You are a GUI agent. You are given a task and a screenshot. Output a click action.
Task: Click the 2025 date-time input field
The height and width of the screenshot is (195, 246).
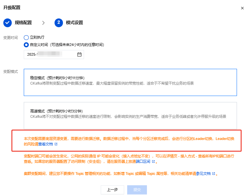(x=54, y=54)
